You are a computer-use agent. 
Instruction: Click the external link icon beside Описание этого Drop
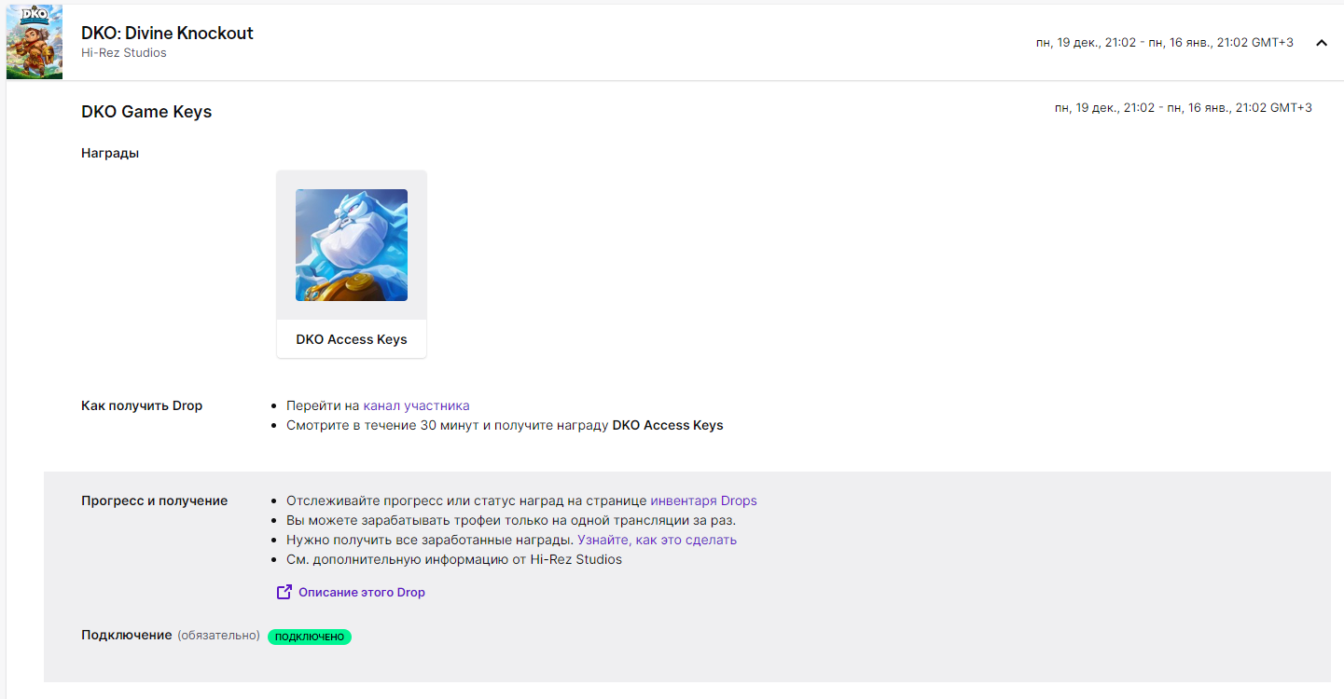[284, 592]
